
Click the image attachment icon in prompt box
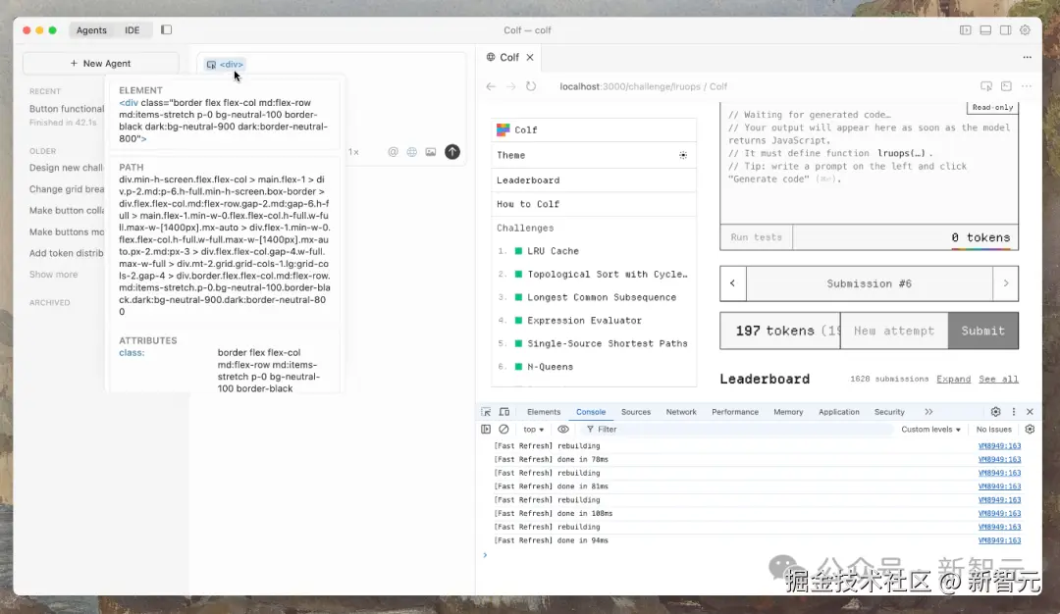(431, 152)
